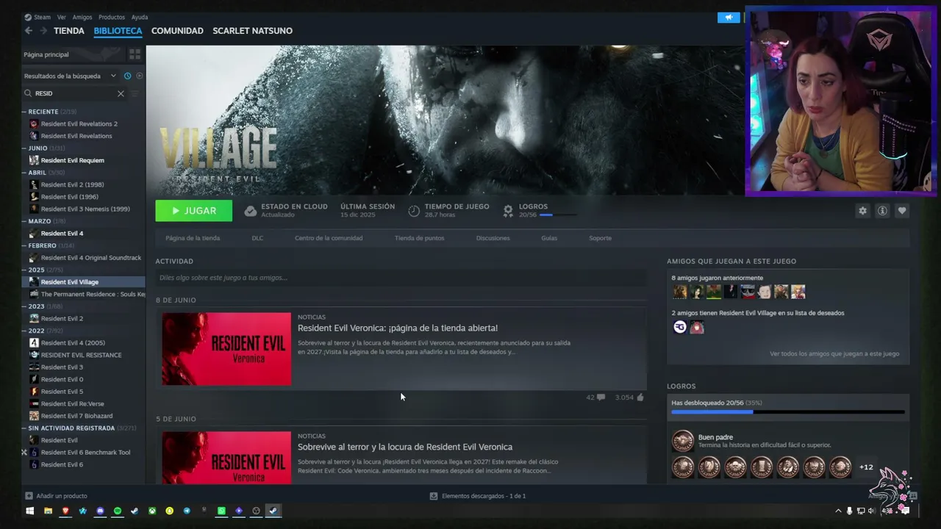Collapse the 2025 group
The width and height of the screenshot is (941, 529).
point(24,270)
